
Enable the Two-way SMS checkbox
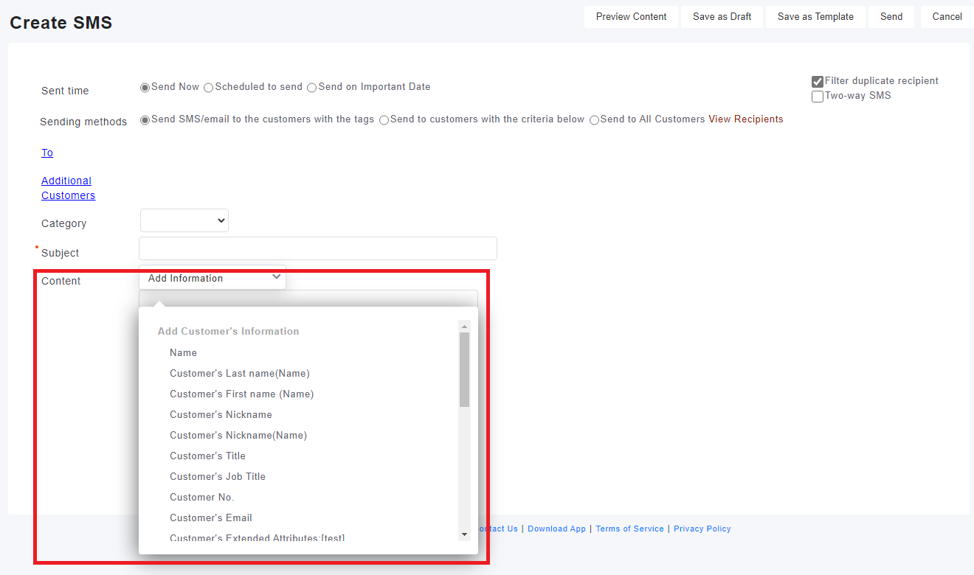pyautogui.click(x=818, y=97)
